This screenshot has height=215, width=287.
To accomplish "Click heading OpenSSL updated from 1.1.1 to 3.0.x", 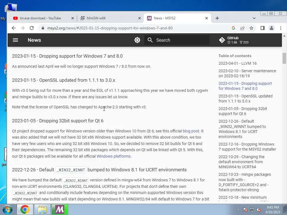I will point(64,80).
